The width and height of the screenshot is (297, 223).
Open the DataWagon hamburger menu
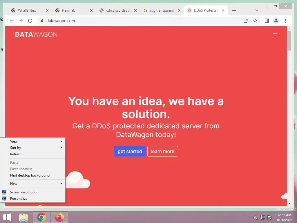(275, 34)
